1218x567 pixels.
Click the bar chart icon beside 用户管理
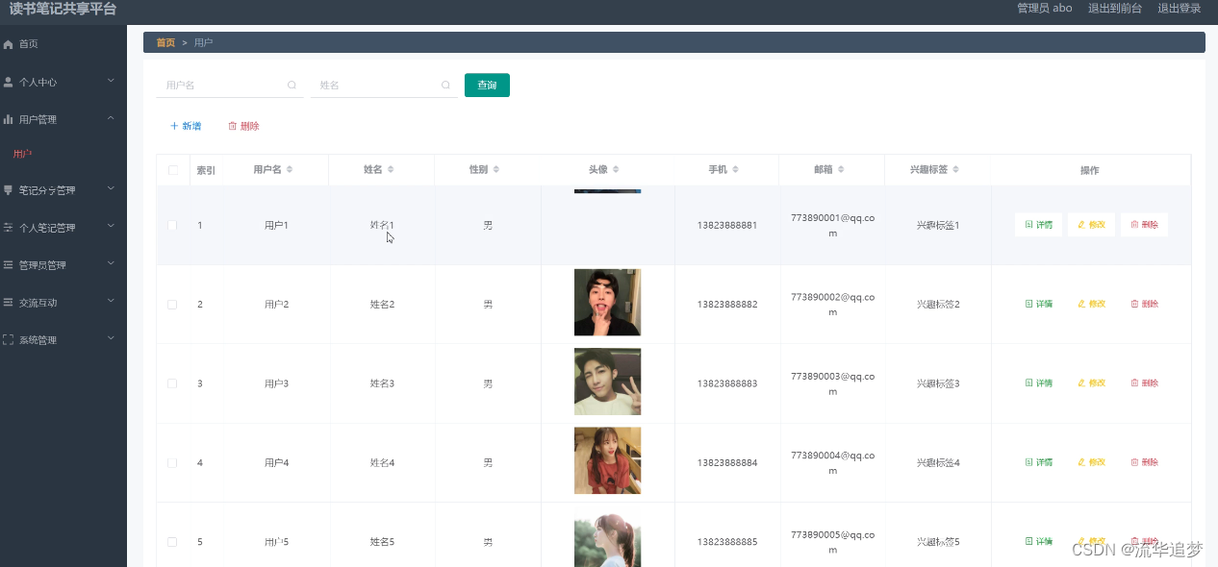pyautogui.click(x=9, y=119)
